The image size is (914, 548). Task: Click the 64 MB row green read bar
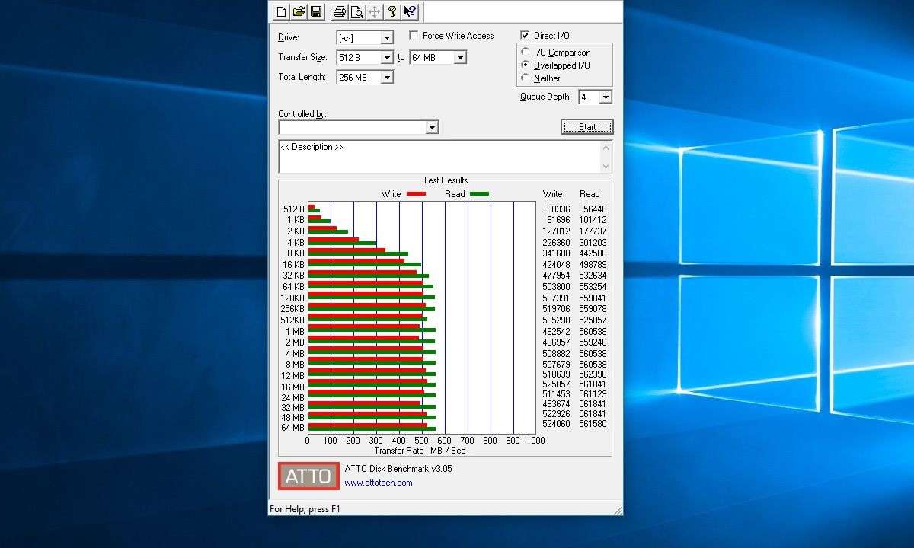pos(372,430)
